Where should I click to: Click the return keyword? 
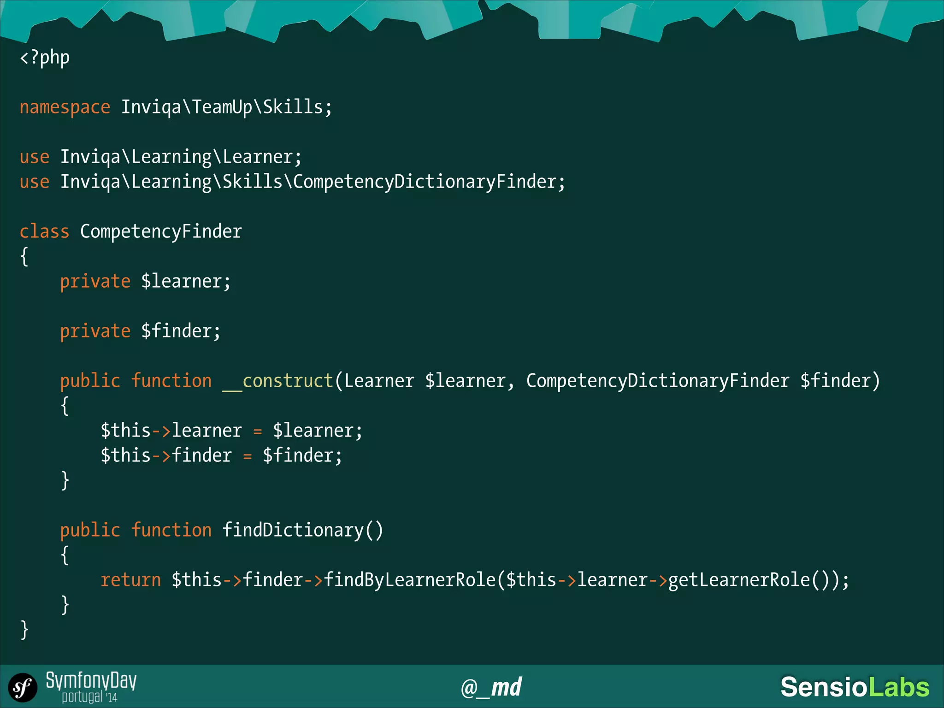tap(131, 580)
